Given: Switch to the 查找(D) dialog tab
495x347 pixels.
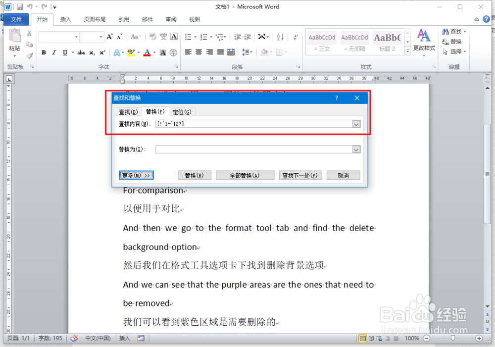Looking at the screenshot, I should click(128, 112).
